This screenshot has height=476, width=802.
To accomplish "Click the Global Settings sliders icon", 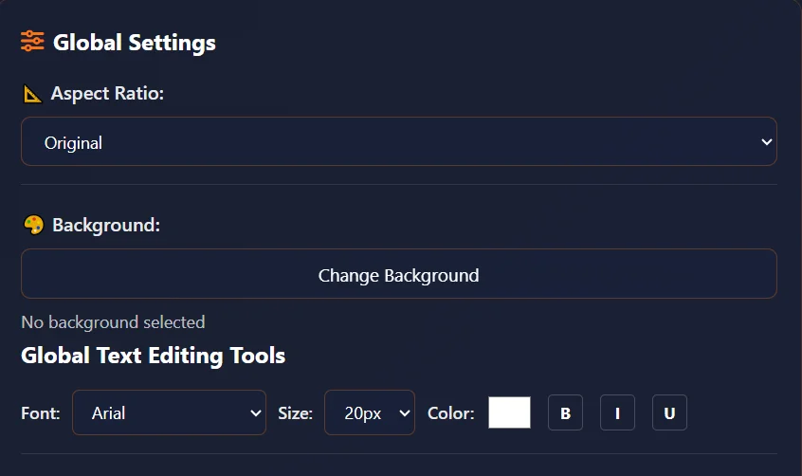I will point(32,42).
